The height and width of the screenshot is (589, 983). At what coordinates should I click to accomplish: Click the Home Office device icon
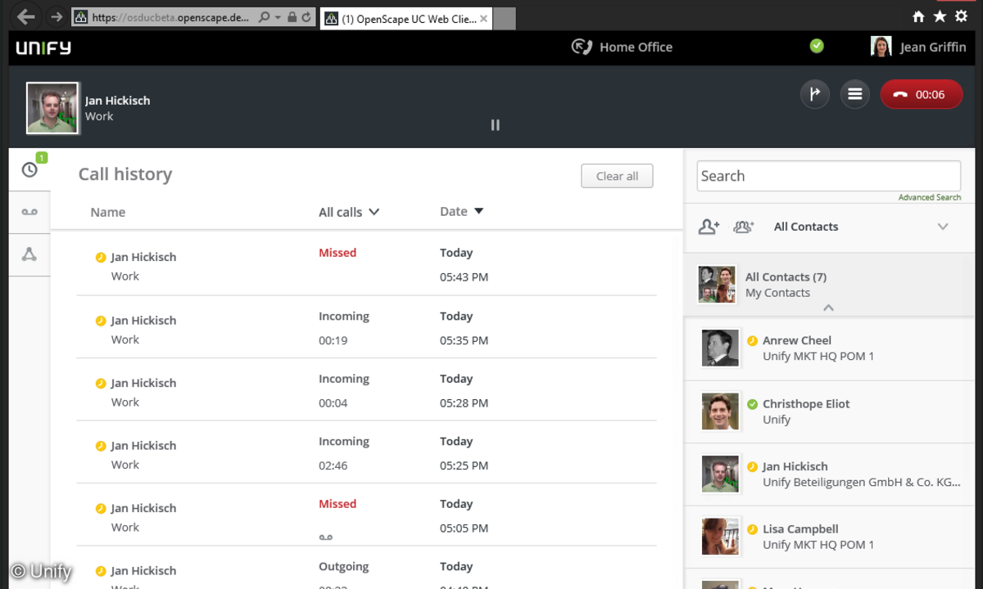(582, 47)
